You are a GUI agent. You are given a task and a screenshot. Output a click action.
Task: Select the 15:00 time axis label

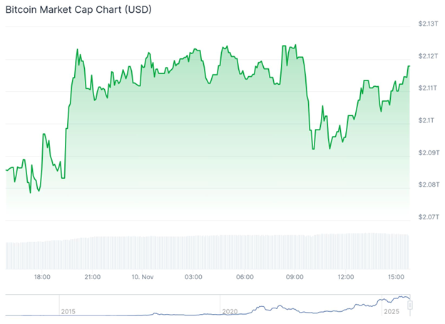point(397,276)
